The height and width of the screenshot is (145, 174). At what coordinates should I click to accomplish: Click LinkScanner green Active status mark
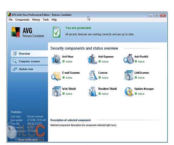coord(136,77)
